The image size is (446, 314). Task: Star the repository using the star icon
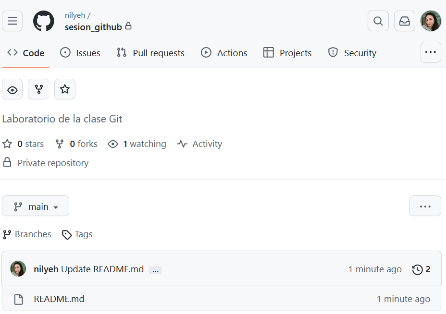65,89
